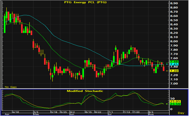
Task: Click the 8.30 price axis label
Action: (174, 29)
